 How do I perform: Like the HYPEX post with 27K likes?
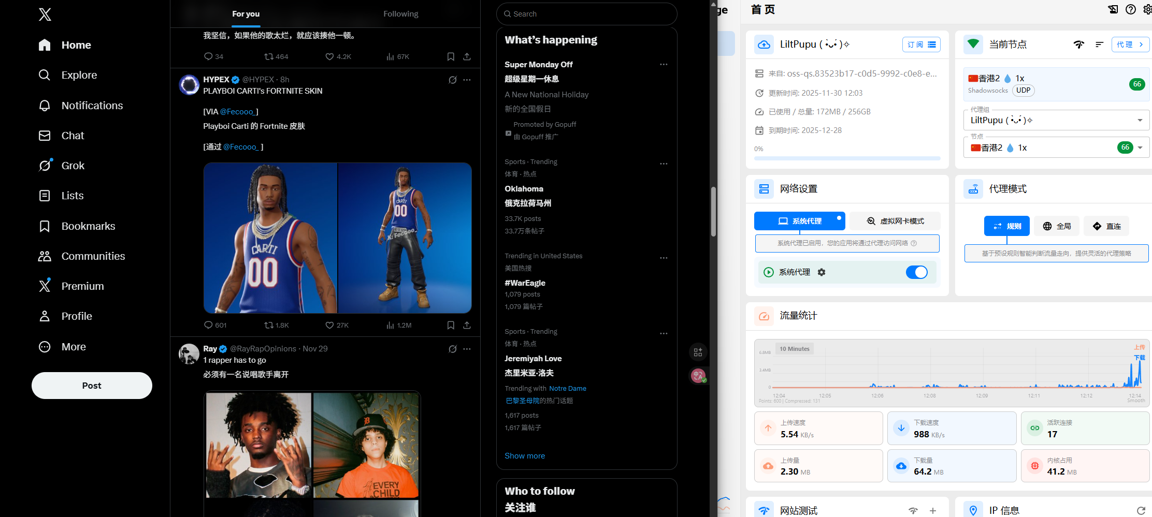[329, 325]
